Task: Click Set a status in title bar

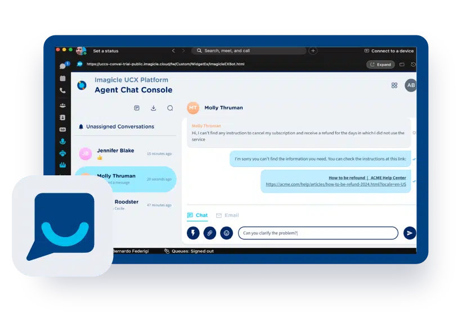Action: pyautogui.click(x=105, y=51)
